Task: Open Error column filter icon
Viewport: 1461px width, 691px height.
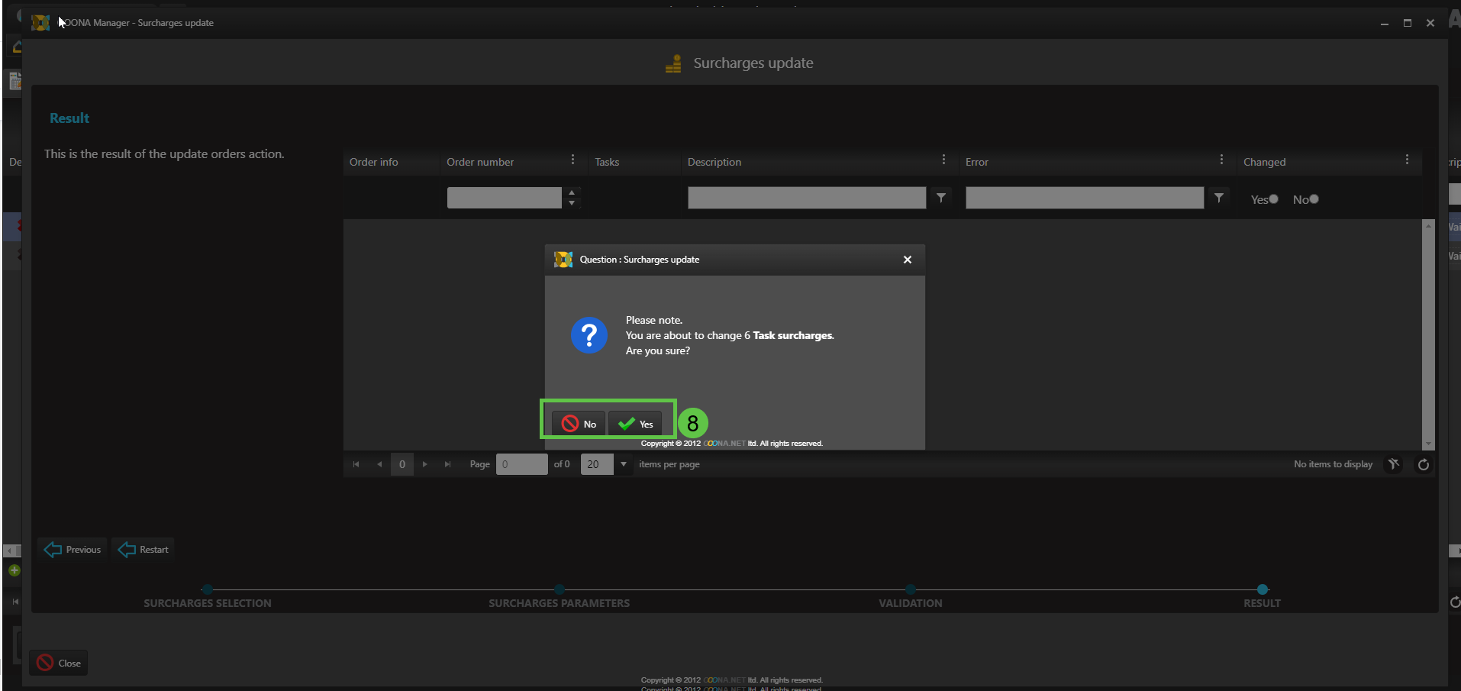Action: 1219,198
